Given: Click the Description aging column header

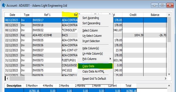Looking at the screenshot, I should (x=14, y=85).
